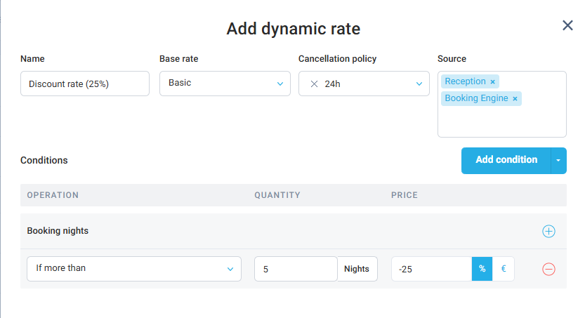The height and width of the screenshot is (318, 585).
Task: Remove the Booking Engine source tag
Action: 515,99
